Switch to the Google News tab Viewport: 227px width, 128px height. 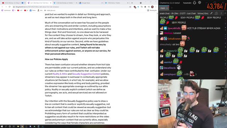(x=91, y=3)
